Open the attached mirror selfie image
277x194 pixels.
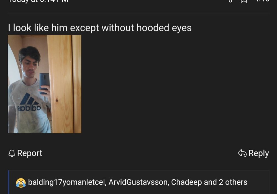(45, 84)
